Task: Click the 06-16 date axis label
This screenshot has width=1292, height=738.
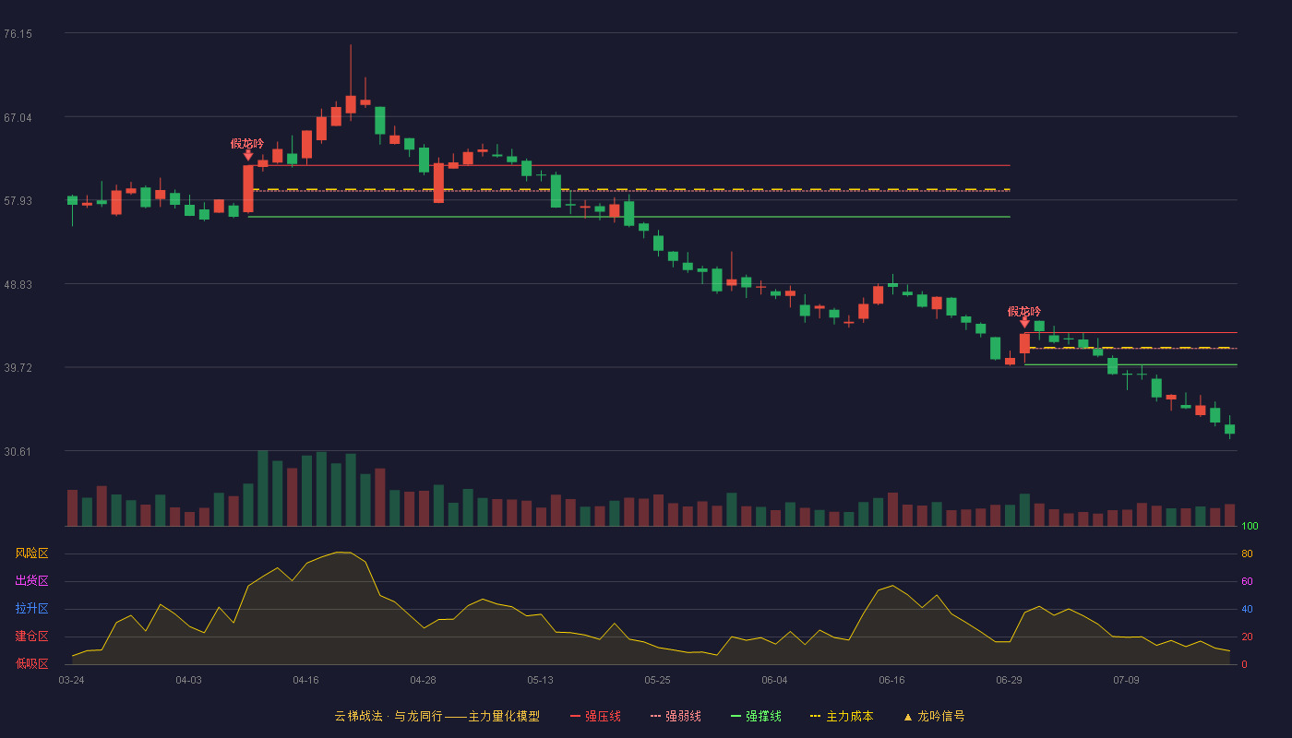Action: [x=891, y=680]
